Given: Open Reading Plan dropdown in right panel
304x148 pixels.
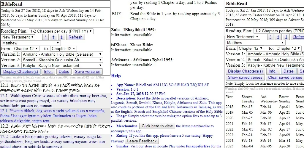Looking at the screenshot, I should click(278, 31).
